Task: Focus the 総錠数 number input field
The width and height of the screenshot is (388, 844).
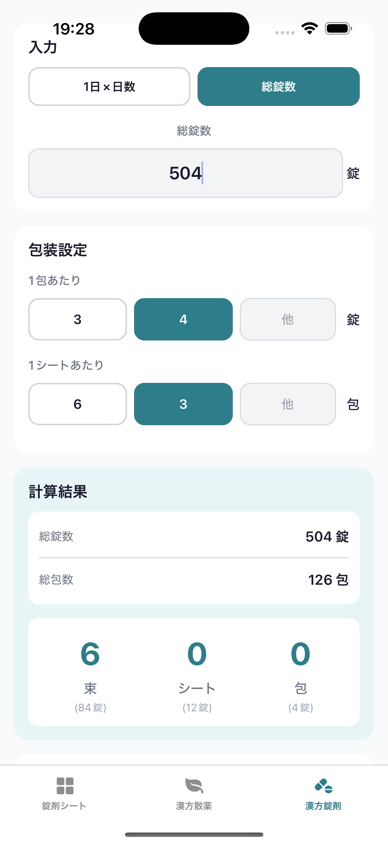Action: point(185,173)
